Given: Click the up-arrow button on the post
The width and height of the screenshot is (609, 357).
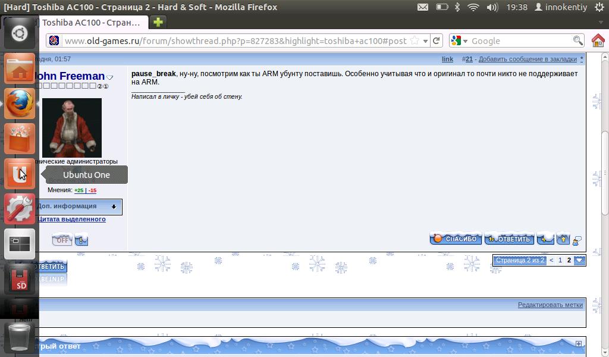Looking at the screenshot, I should click(563, 239).
